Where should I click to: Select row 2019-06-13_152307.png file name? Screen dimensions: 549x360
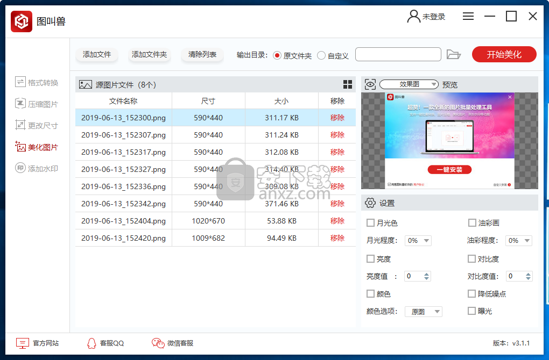(124, 135)
